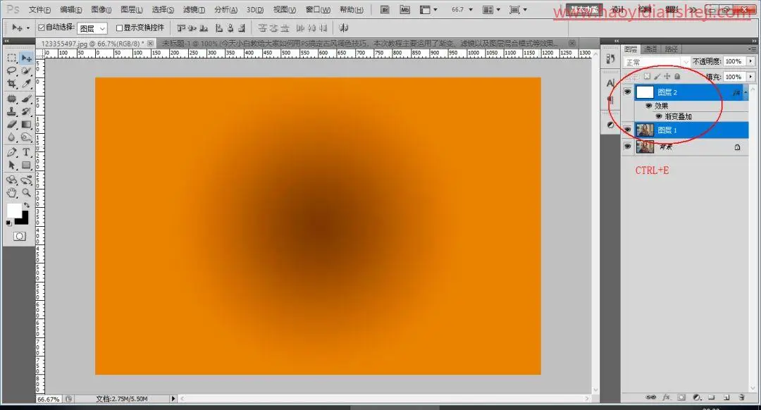Toggle Quick Mask mode
This screenshot has height=410, width=761.
click(x=20, y=236)
